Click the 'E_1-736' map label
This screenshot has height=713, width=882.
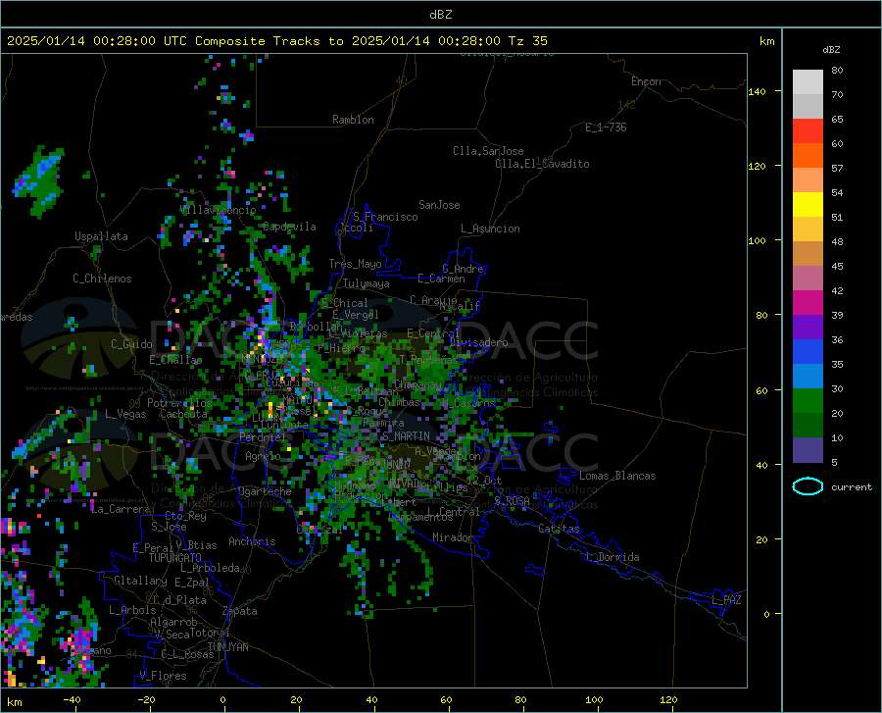[606, 127]
